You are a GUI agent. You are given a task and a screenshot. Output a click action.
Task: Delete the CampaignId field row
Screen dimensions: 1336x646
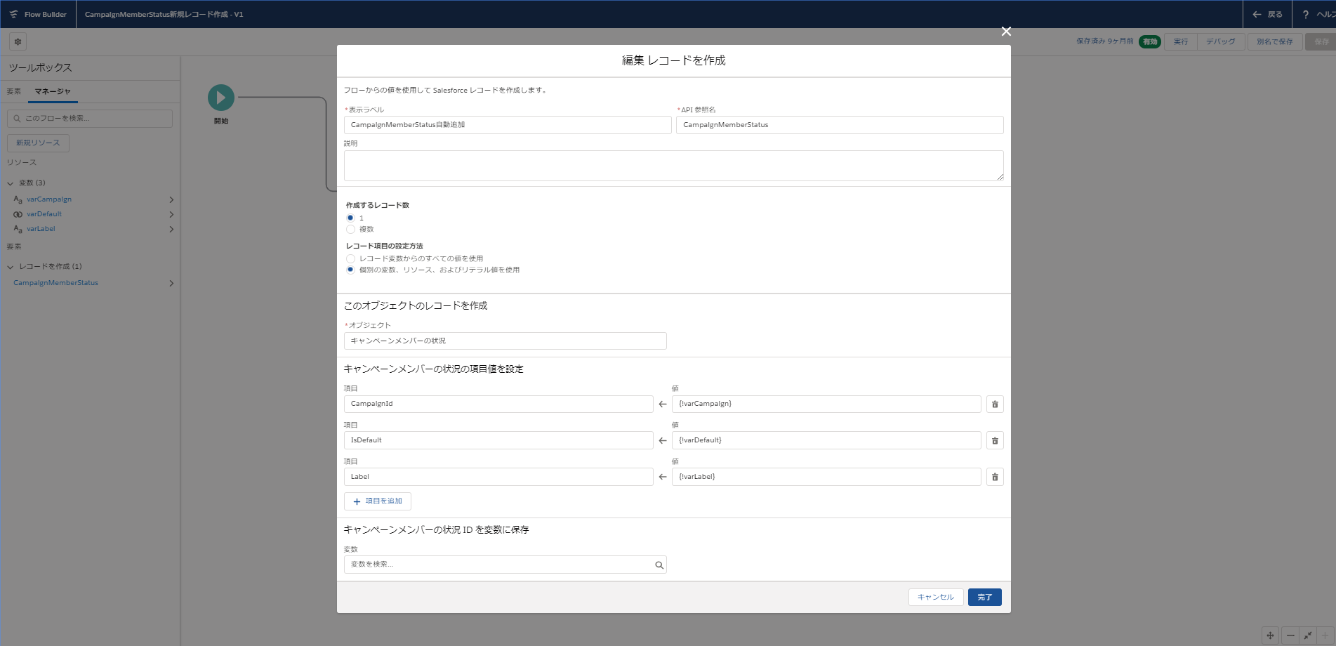tap(995, 404)
